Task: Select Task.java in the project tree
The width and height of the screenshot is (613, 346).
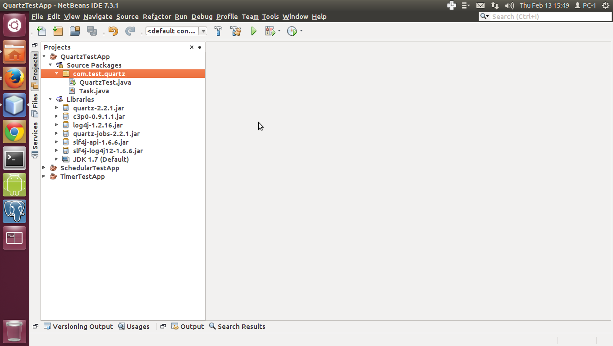Action: [94, 91]
